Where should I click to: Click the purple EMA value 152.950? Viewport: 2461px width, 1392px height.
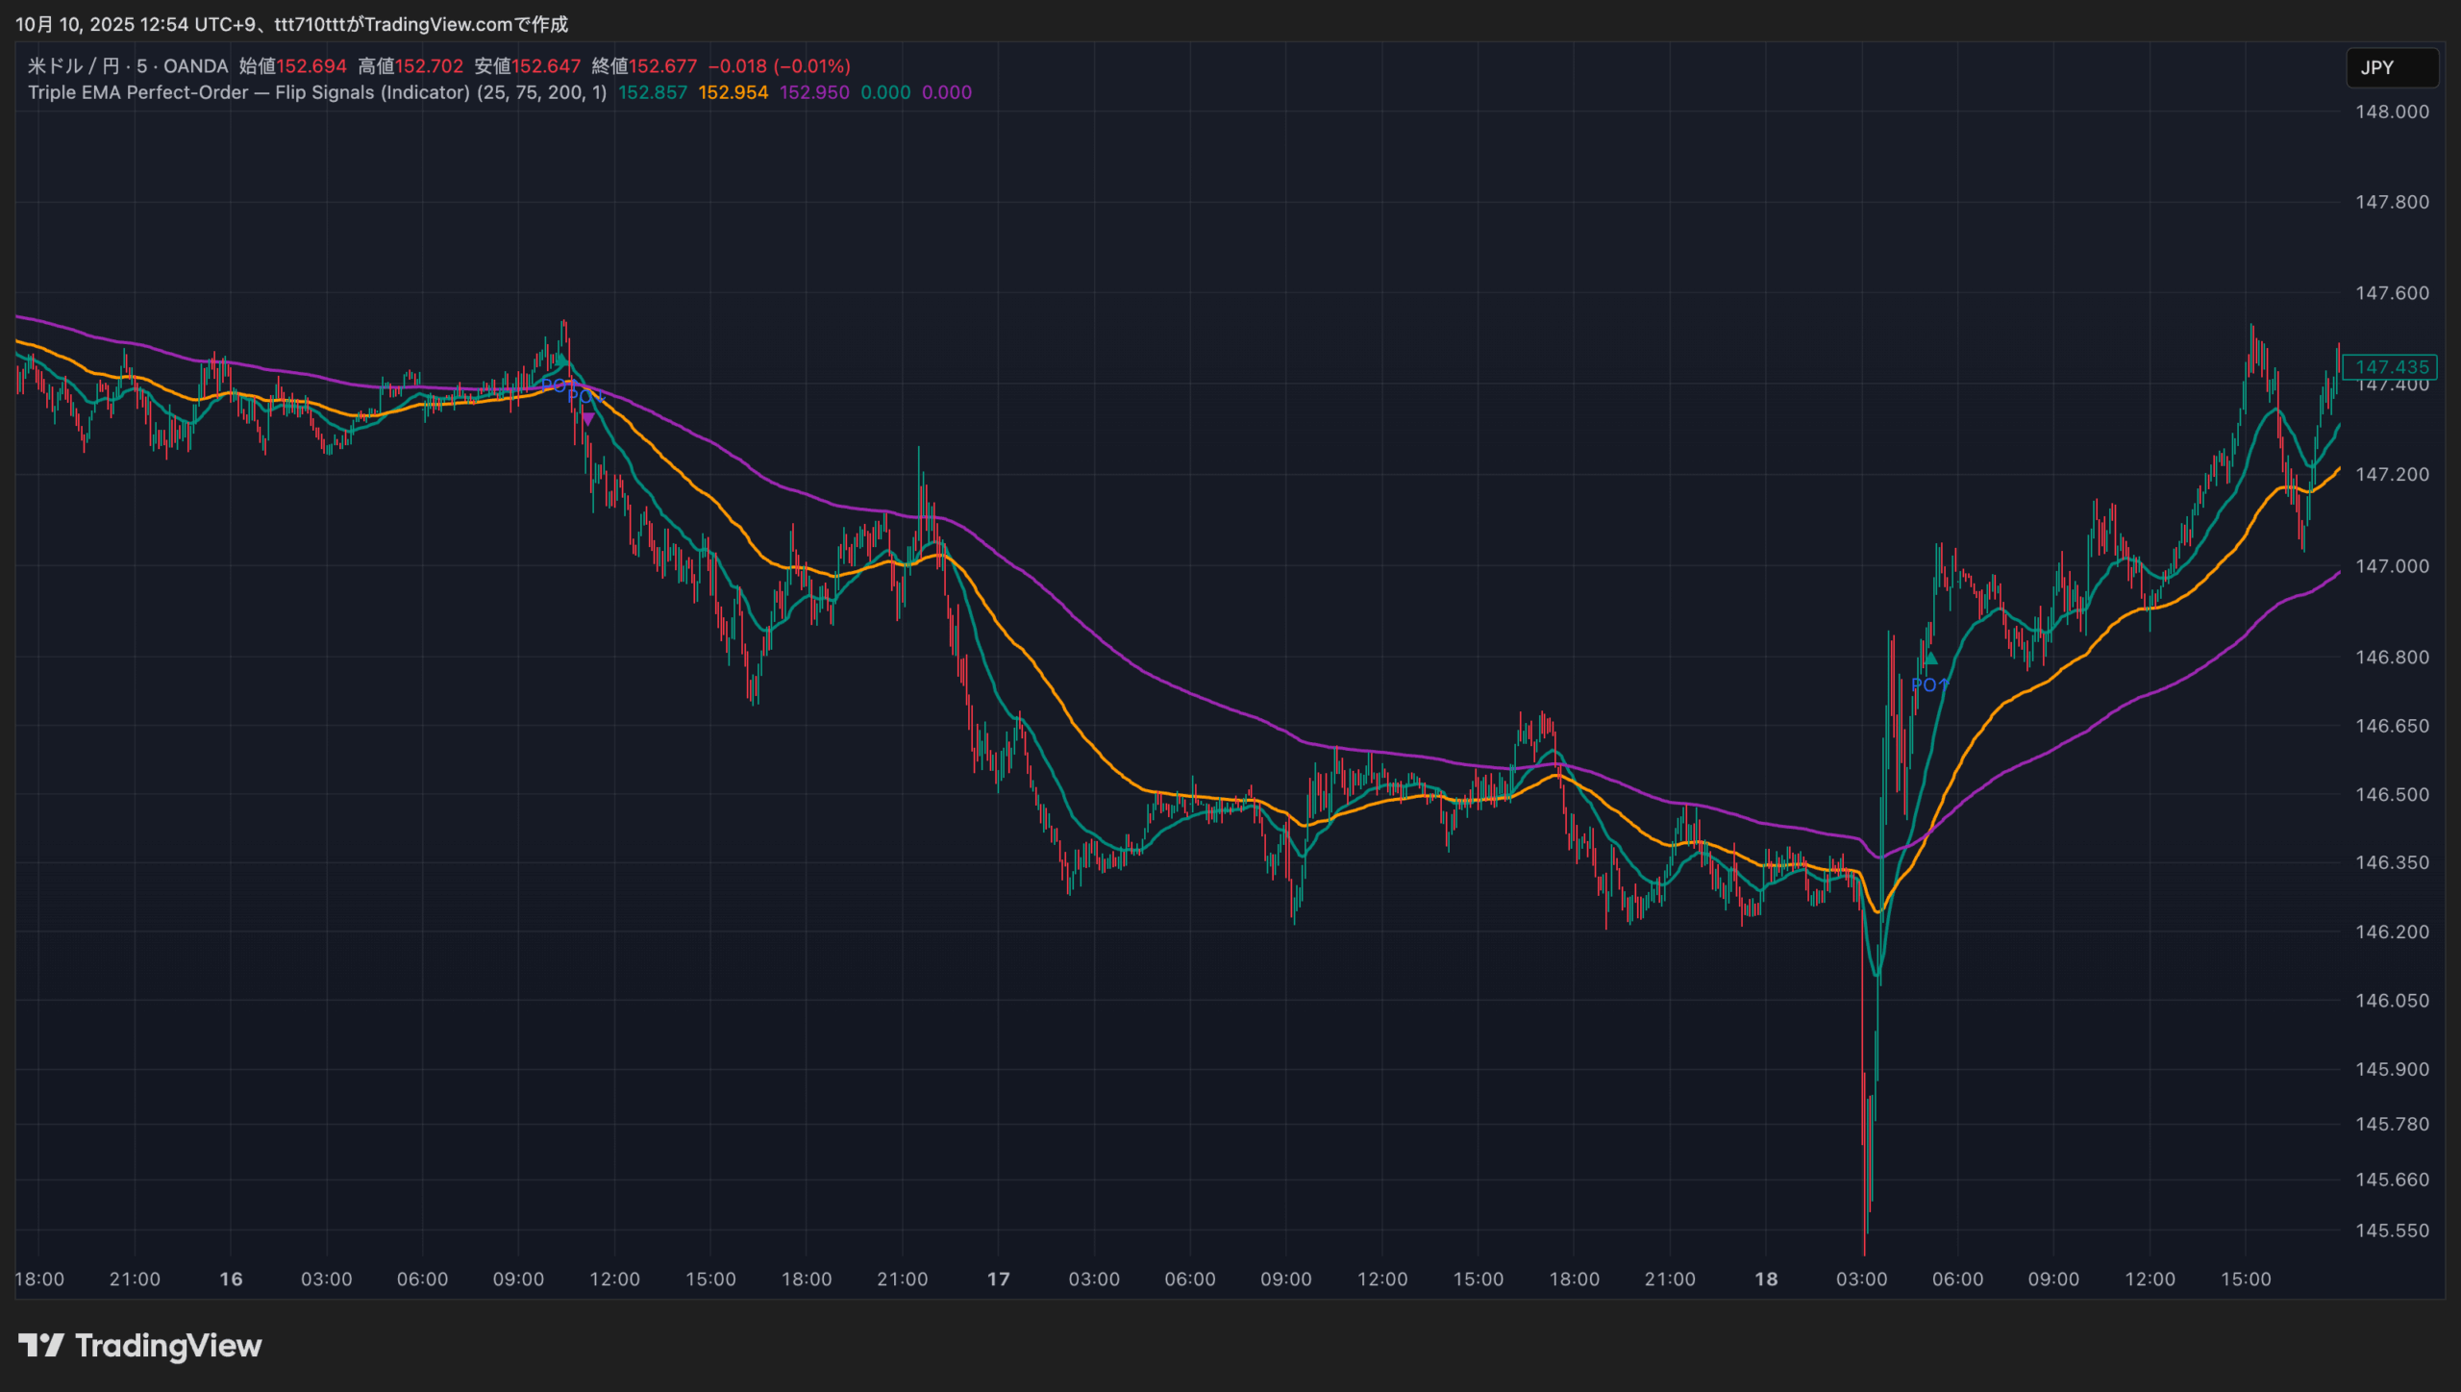pyautogui.click(x=813, y=92)
